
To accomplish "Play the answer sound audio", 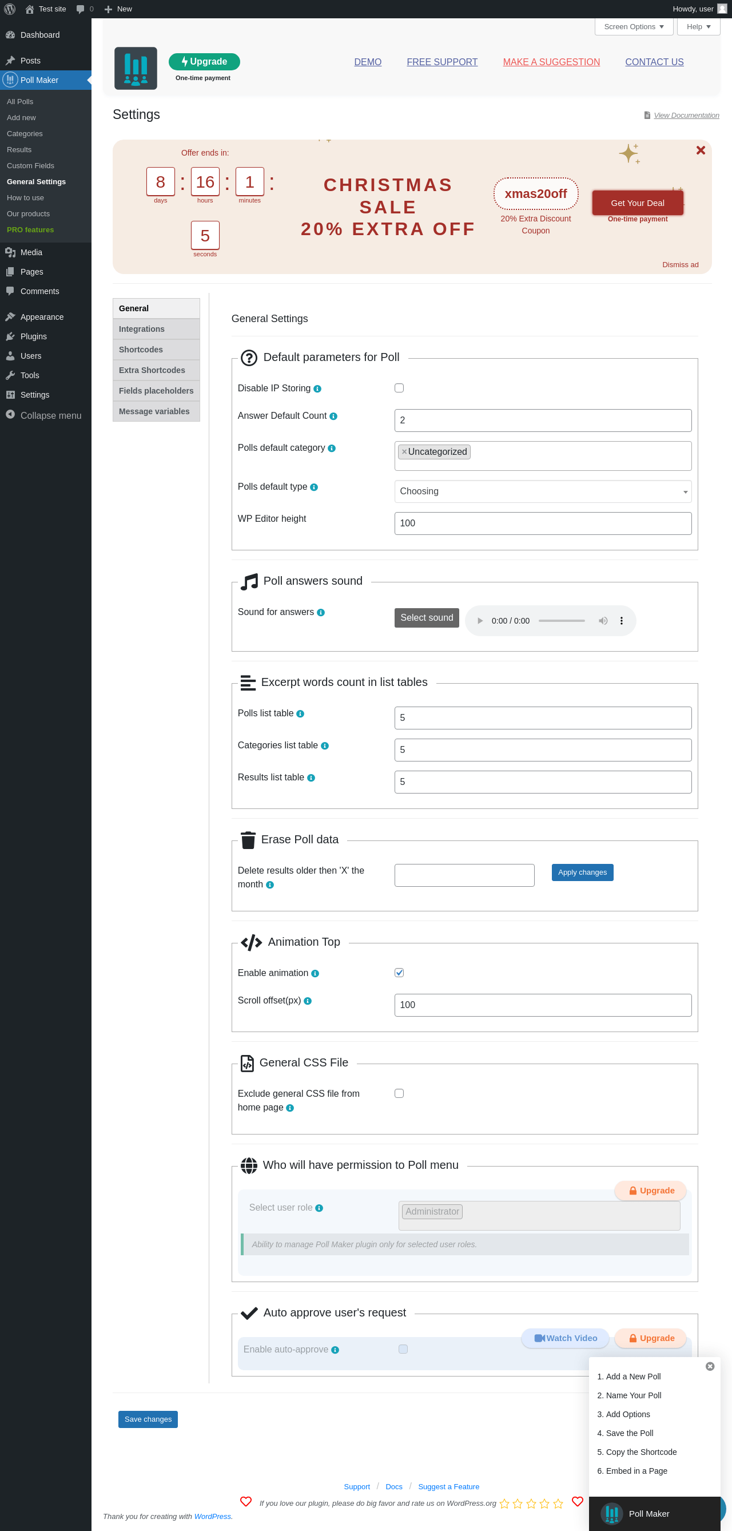I will (480, 621).
